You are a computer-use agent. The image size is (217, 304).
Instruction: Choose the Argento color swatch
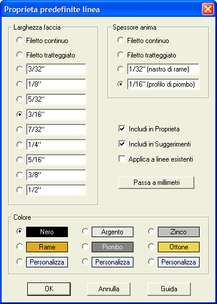pyautogui.click(x=113, y=232)
